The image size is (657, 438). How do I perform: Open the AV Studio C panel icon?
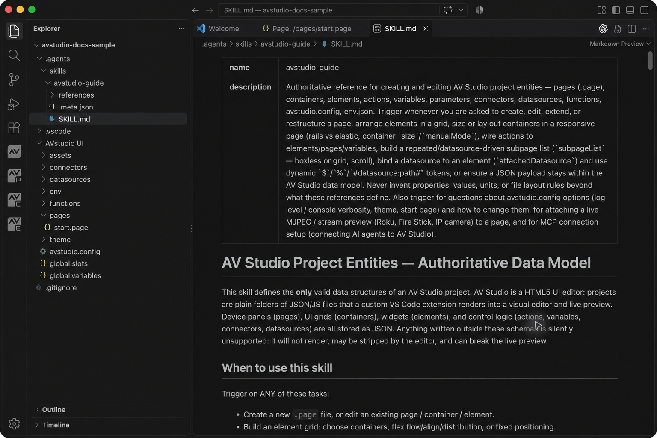click(x=14, y=200)
